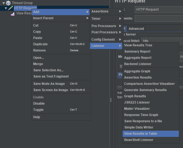Click the View Results listener icon in tree

pos(13,14)
